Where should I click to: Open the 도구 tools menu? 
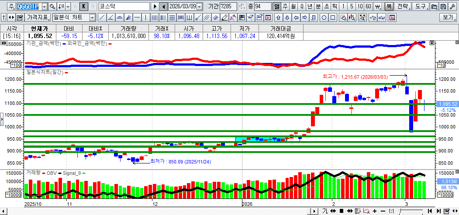click(x=420, y=7)
